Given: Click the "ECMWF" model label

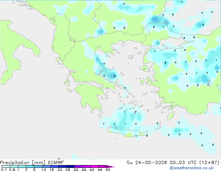Looking at the screenshot, I should [56, 163].
